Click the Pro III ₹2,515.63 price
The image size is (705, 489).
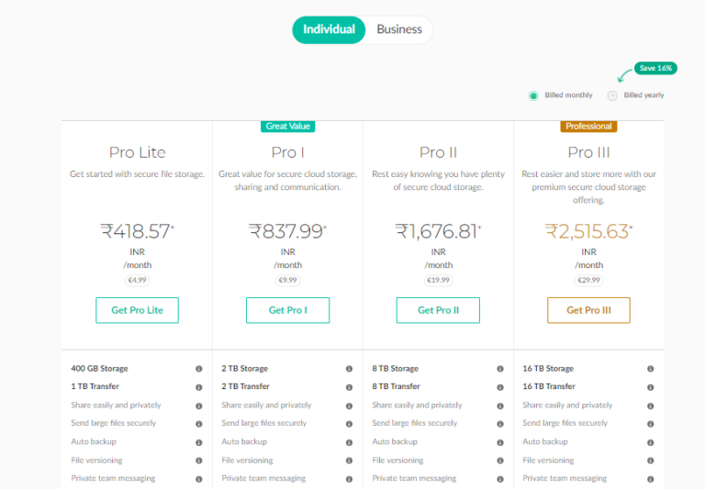click(x=587, y=231)
